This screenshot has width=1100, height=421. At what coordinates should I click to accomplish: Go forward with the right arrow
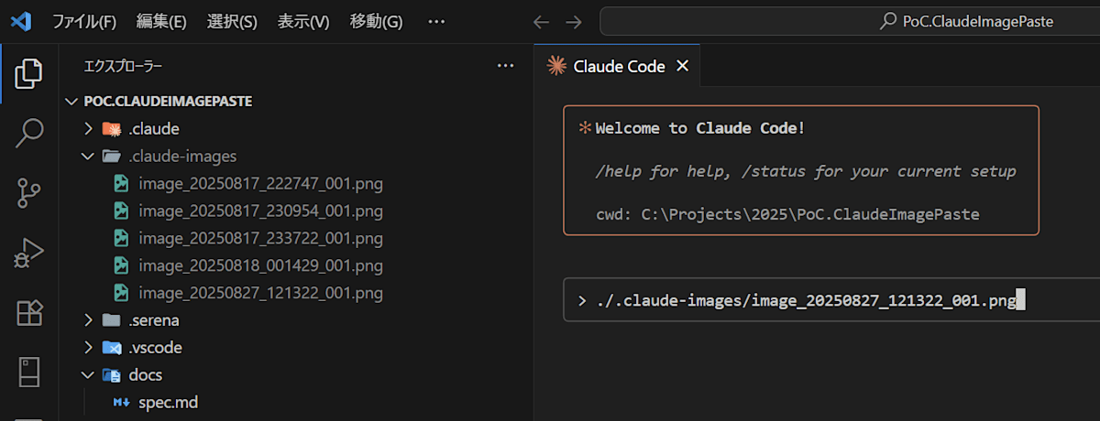(574, 21)
